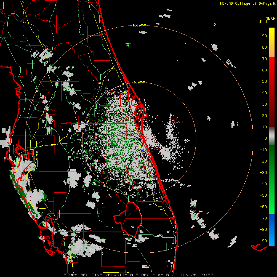
Task: Click the storm relative velocity caption text
Action: (138, 275)
